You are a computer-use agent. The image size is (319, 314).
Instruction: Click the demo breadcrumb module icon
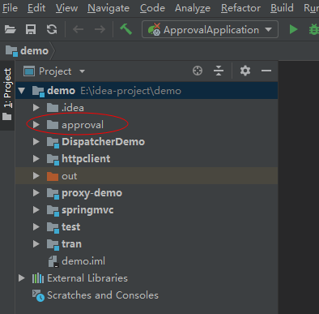click(x=11, y=51)
